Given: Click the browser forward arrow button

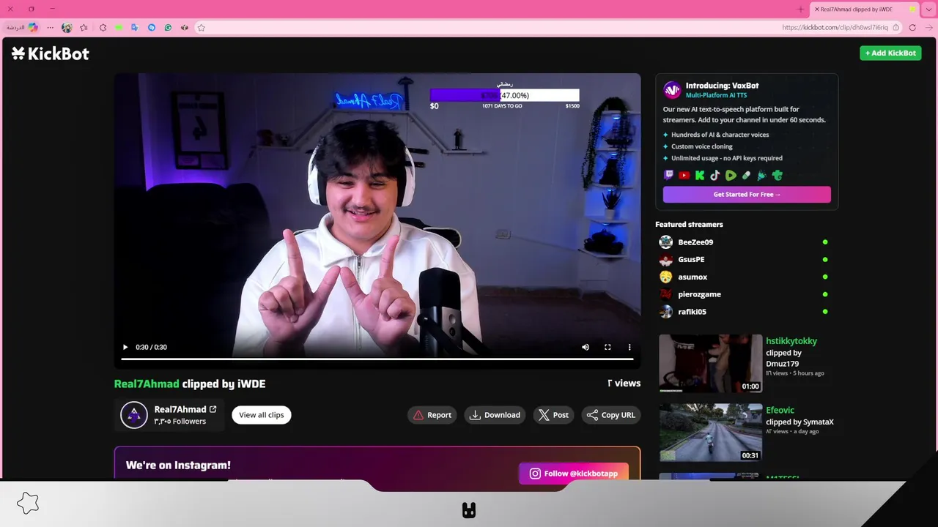Looking at the screenshot, I should click(928, 28).
